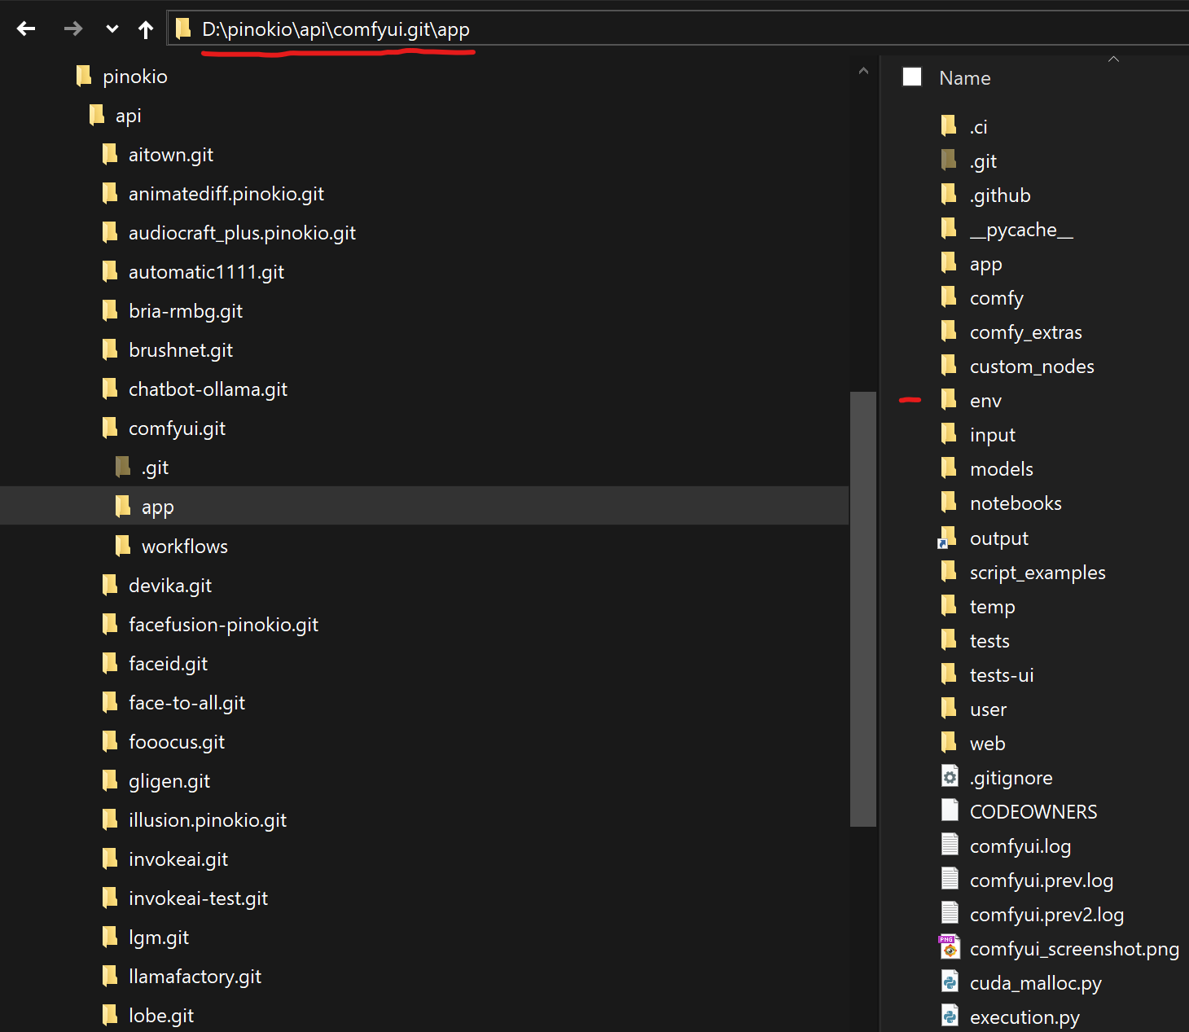Select the app folder in file list
Image resolution: width=1189 pixels, height=1032 pixels.
click(x=985, y=264)
